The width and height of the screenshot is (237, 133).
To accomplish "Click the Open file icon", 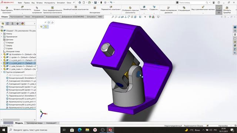I will point(90,3).
